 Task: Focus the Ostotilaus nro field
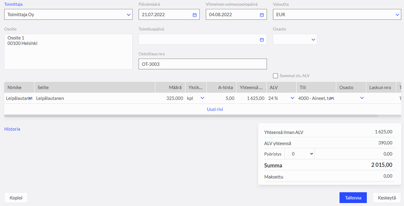[x=203, y=64]
